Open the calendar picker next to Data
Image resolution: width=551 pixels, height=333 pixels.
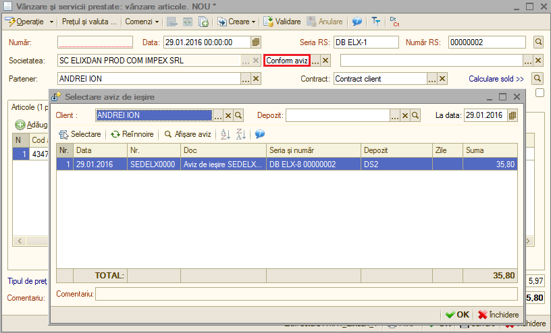click(x=256, y=42)
